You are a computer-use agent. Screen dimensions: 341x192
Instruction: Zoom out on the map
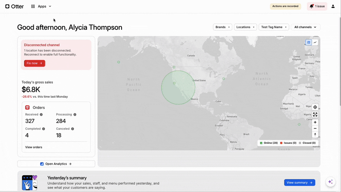click(x=315, y=128)
